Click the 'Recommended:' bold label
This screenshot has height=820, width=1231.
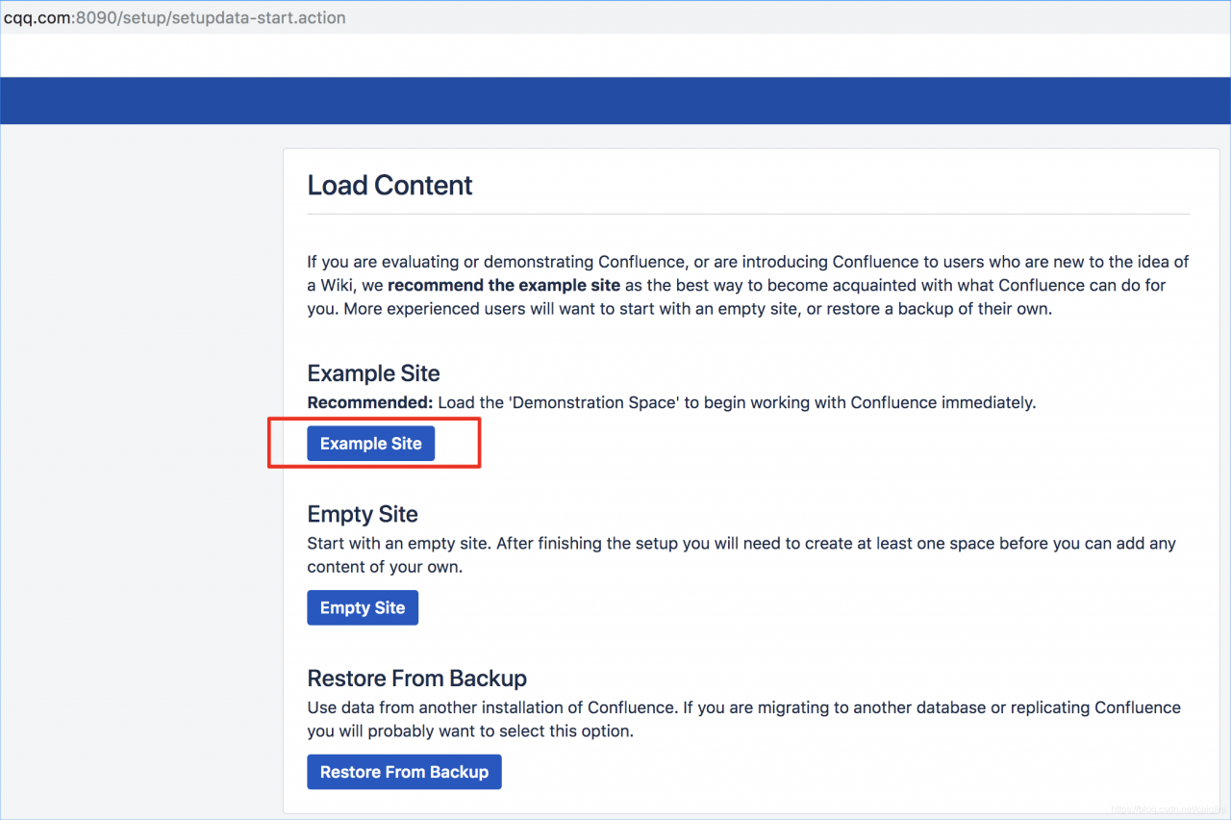(370, 402)
